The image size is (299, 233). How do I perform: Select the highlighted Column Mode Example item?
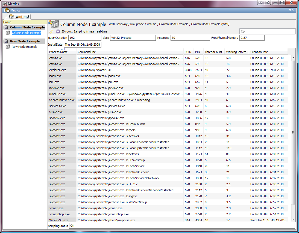(x=26, y=33)
